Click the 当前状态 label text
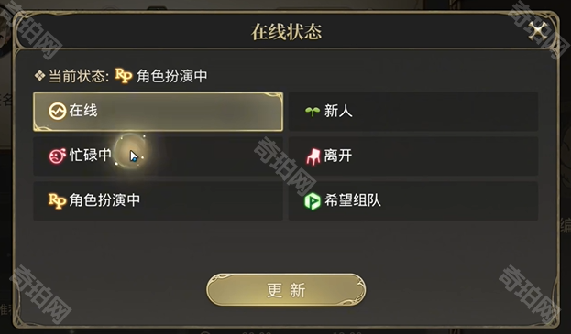 [x=78, y=76]
